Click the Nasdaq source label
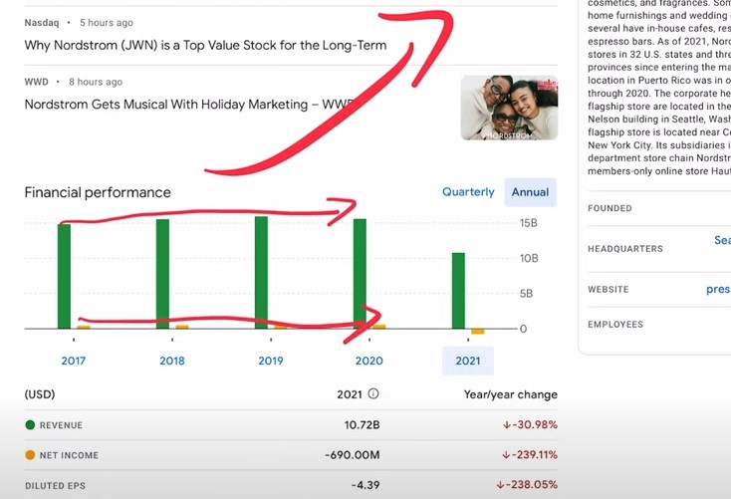This screenshot has width=731, height=499. [42, 22]
